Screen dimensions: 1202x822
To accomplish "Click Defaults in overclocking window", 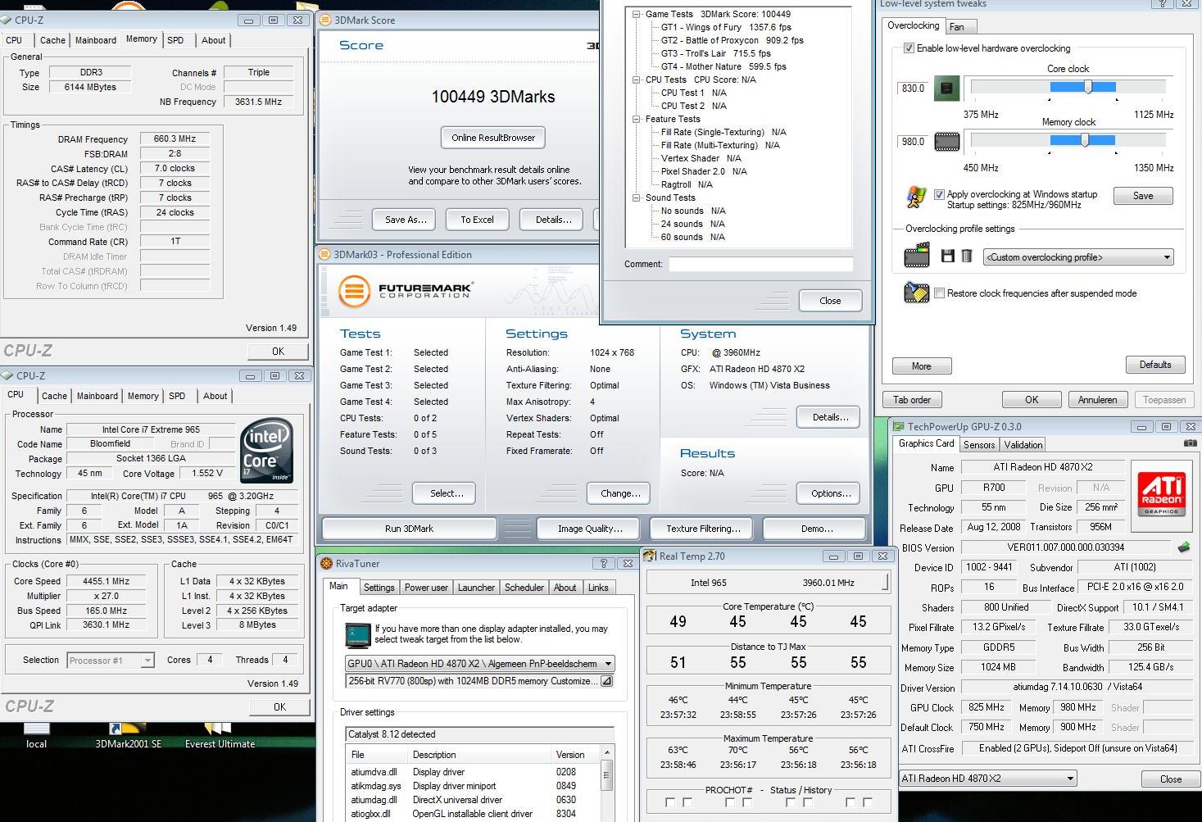I will (x=1155, y=365).
